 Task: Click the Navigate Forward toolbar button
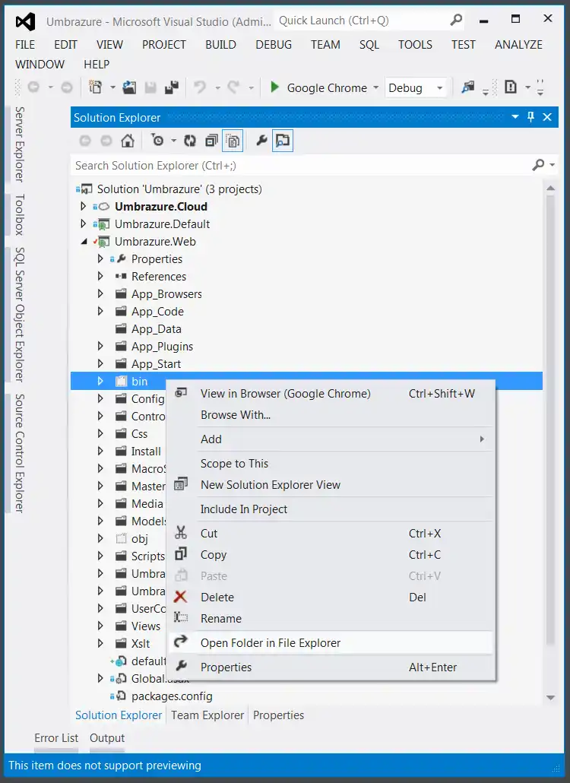click(66, 87)
